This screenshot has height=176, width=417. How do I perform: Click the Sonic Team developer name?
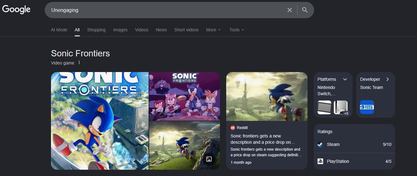point(371,87)
